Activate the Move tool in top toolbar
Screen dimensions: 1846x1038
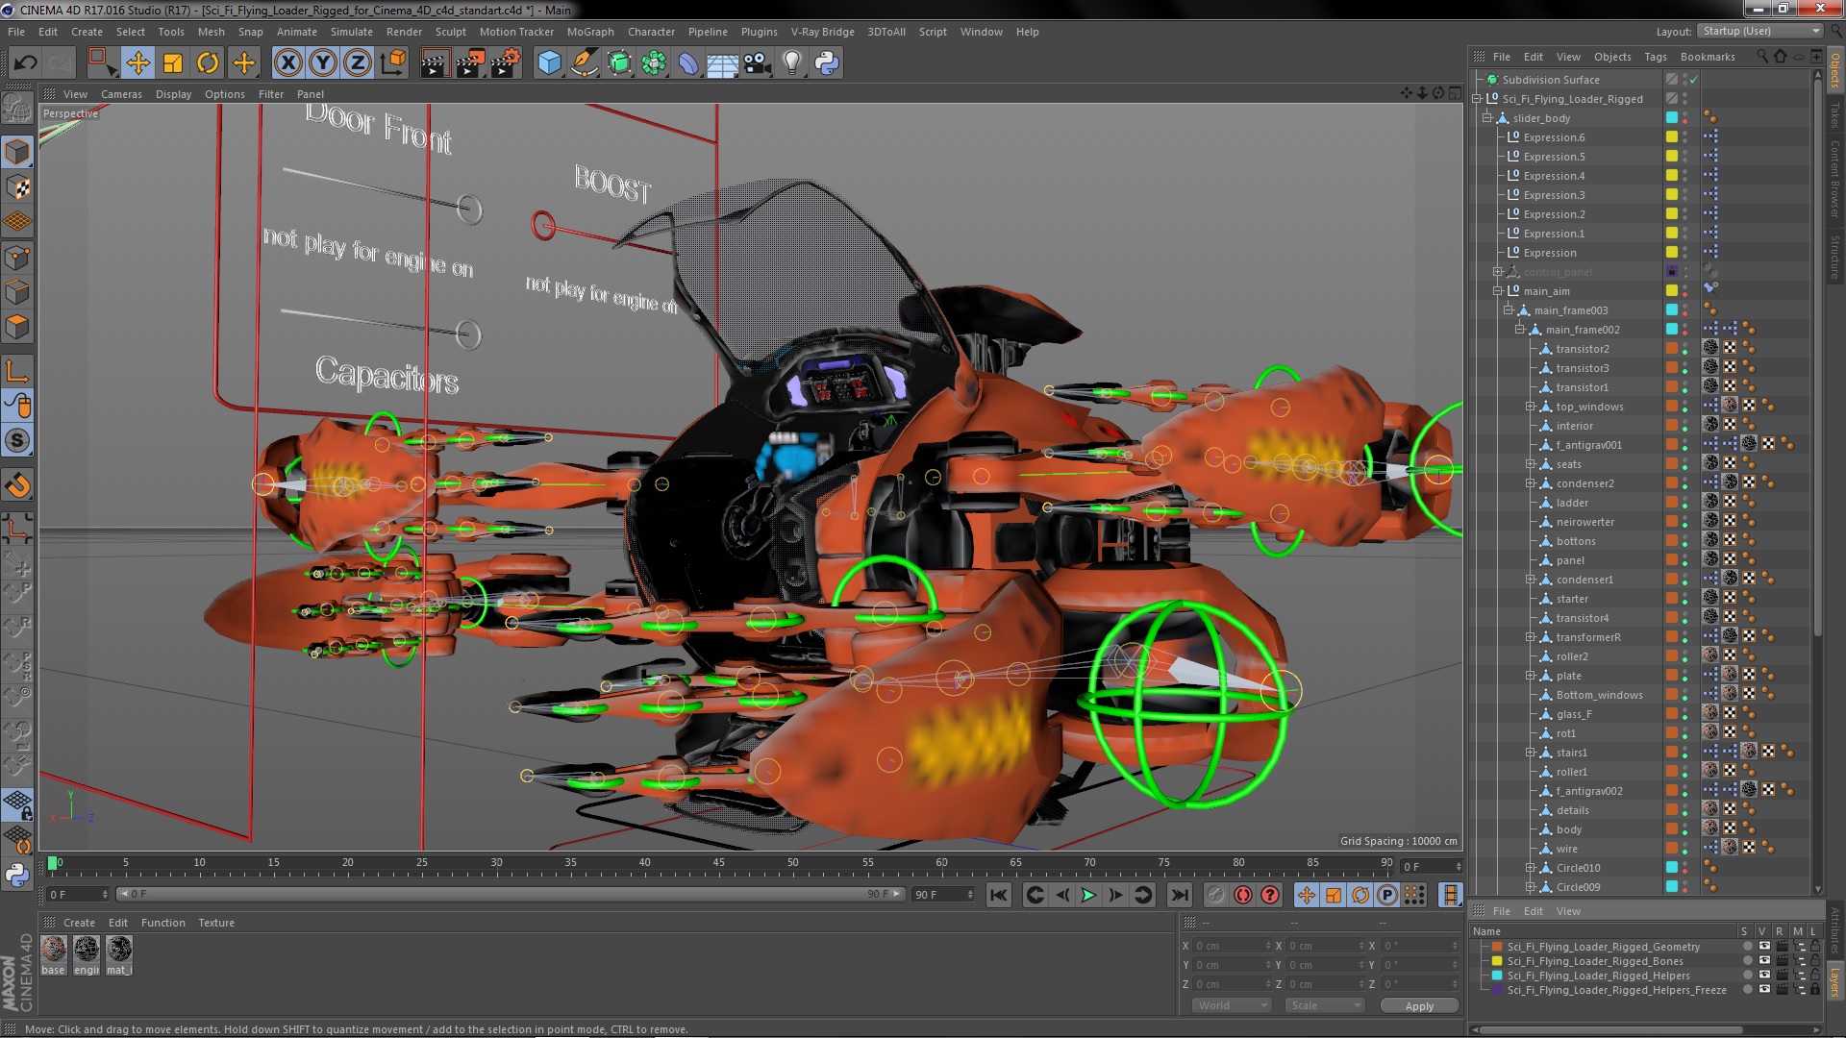[x=137, y=63]
